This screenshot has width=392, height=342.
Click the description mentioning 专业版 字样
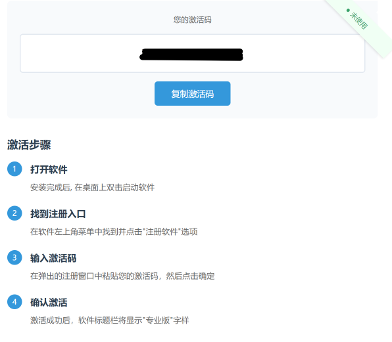[109, 320]
